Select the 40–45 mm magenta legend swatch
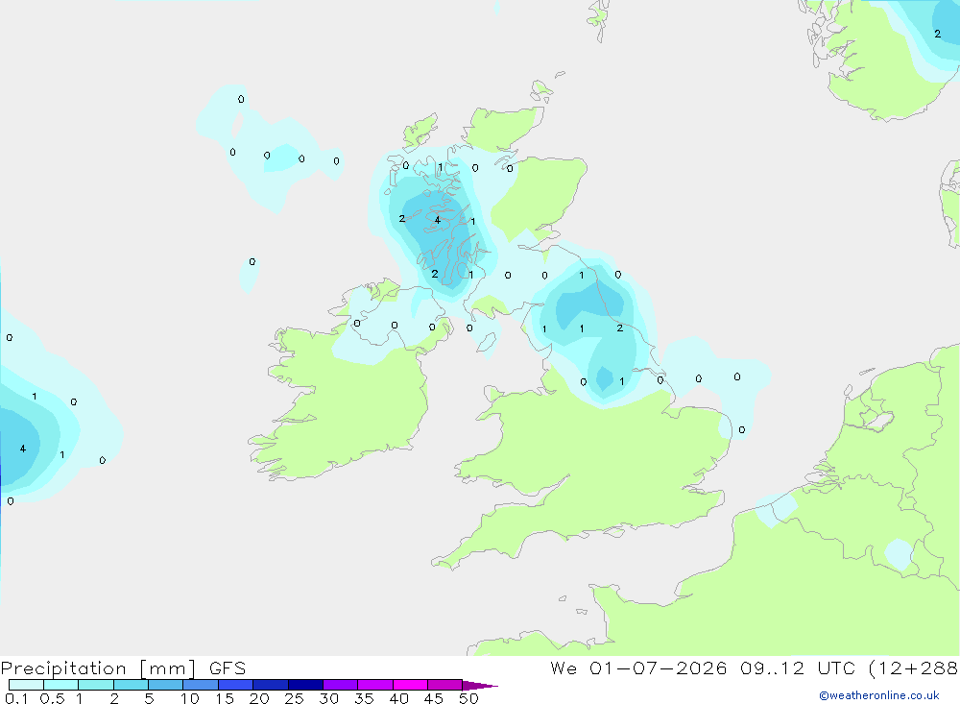 [410, 685]
